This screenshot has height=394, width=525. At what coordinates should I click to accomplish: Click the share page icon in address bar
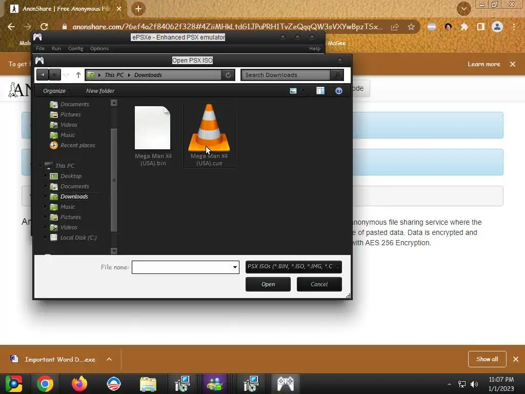pos(395,27)
